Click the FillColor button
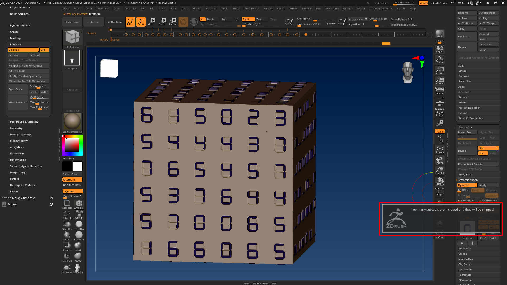This screenshot has height=285, width=507. 18,55
